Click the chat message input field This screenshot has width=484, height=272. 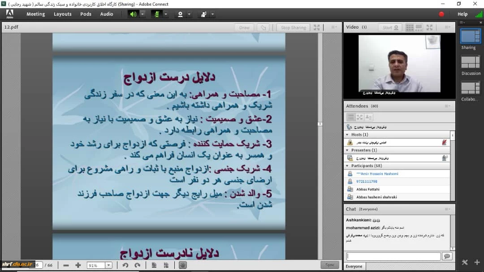pos(393,256)
